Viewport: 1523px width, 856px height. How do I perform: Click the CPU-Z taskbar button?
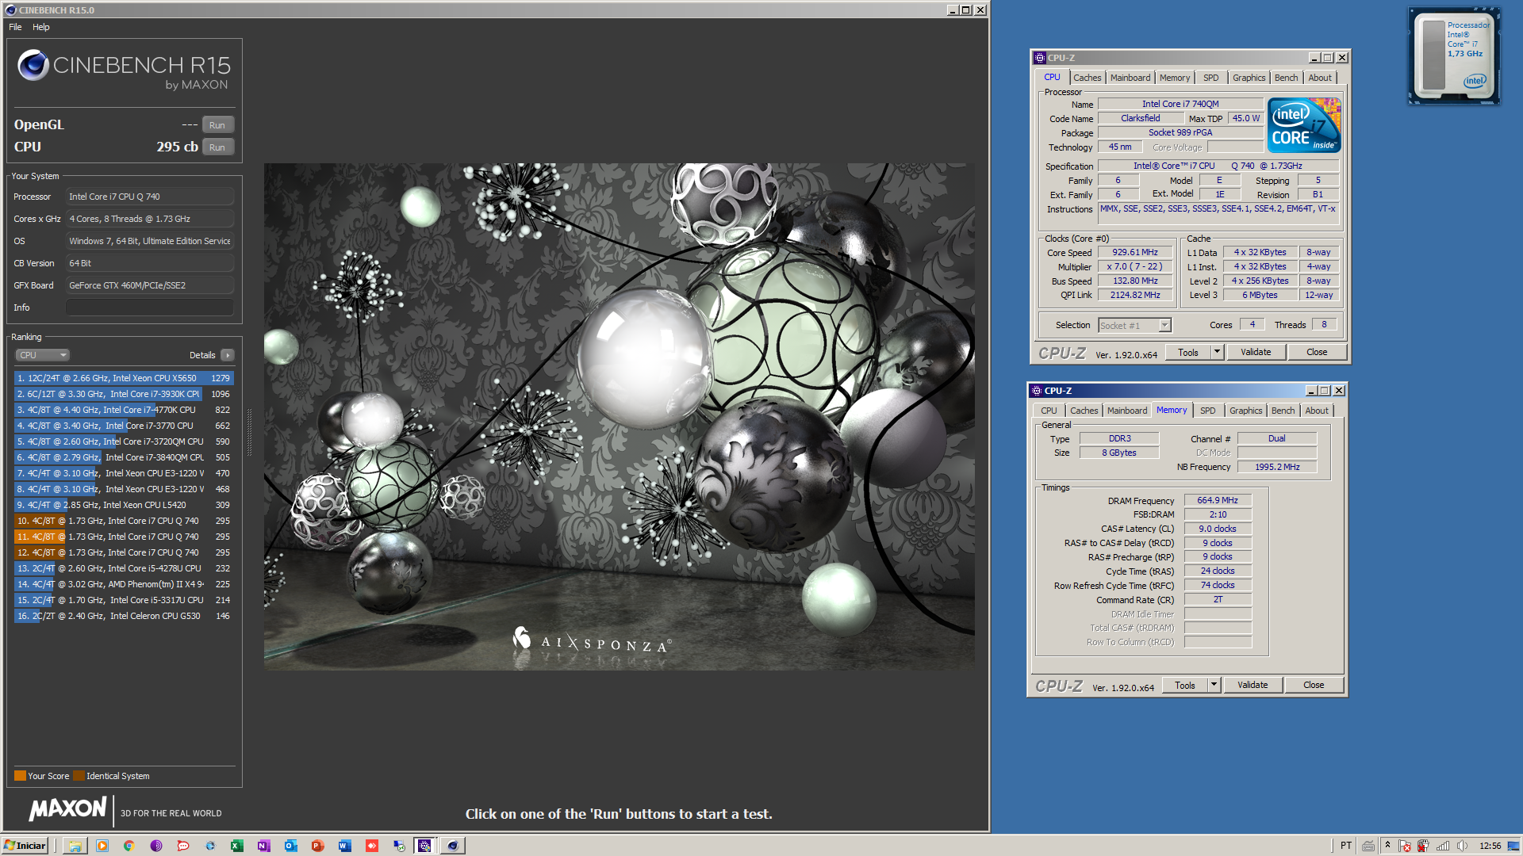click(424, 846)
